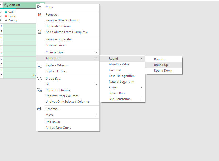Image resolution: width=219 pixels, height=161 pixels.
Task: Choose Unpivot Only Selected Columns
Action: pyautogui.click(x=68, y=102)
